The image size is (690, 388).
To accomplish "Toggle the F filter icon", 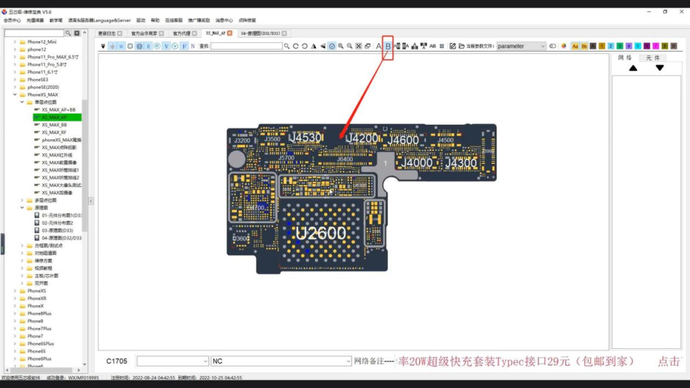I will [x=185, y=46].
